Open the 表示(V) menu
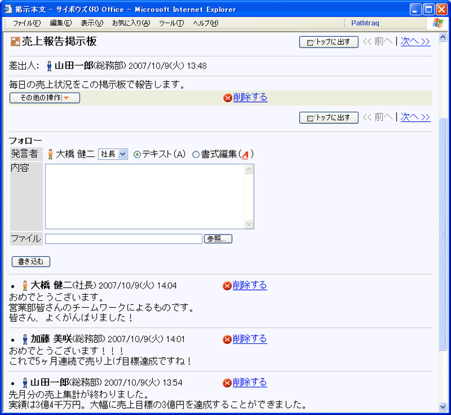This screenshot has width=451, height=415. [92, 23]
